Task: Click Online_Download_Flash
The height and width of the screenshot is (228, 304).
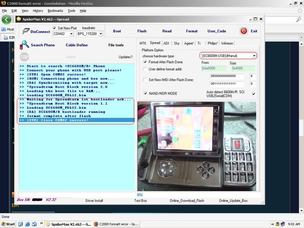Action: (x=187, y=201)
